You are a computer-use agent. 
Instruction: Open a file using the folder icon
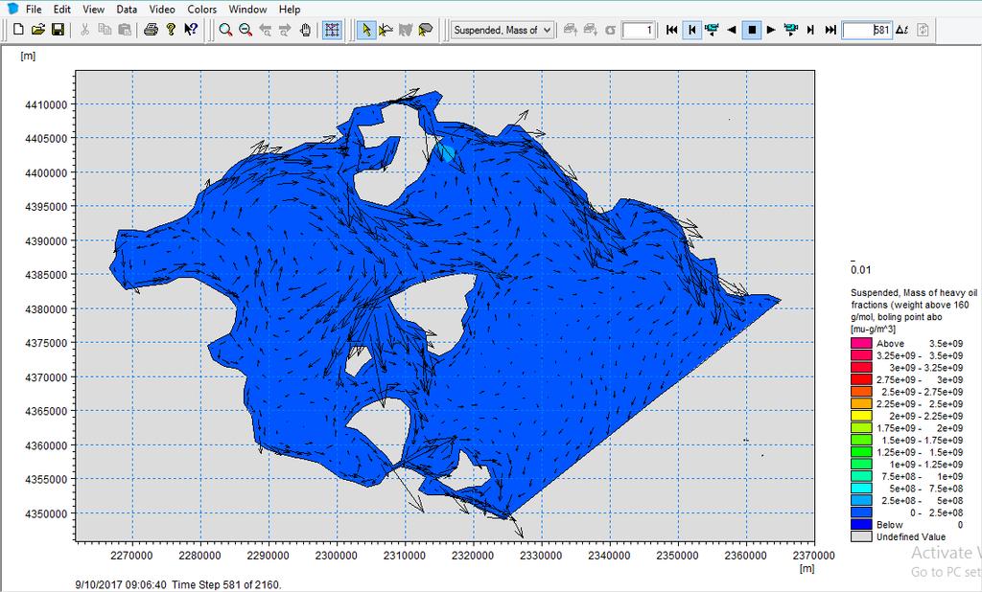click(38, 30)
